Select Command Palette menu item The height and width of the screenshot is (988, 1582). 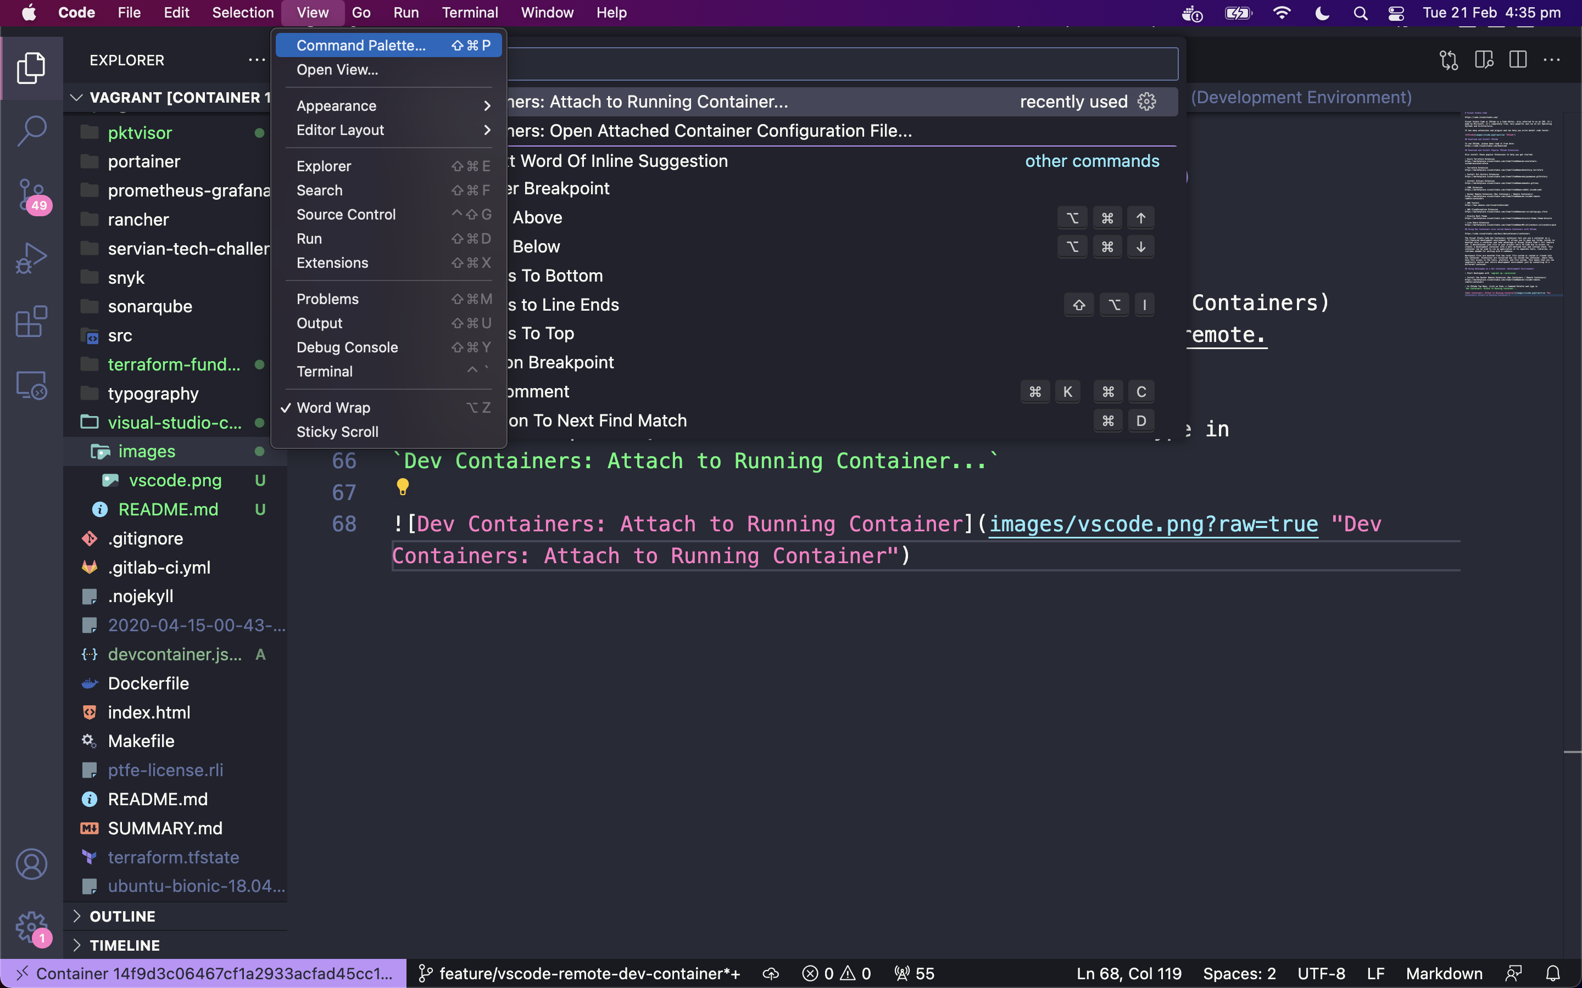pos(361,45)
